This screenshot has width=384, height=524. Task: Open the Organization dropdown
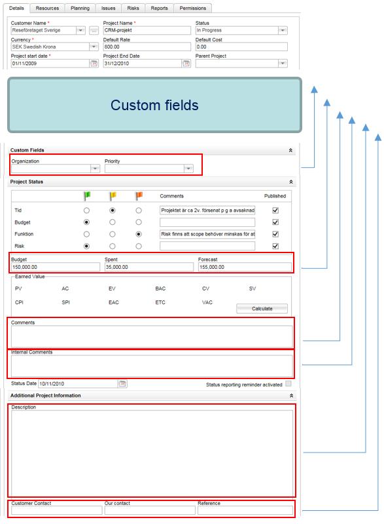(x=95, y=169)
